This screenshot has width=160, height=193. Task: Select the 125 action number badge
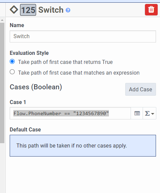(28, 10)
